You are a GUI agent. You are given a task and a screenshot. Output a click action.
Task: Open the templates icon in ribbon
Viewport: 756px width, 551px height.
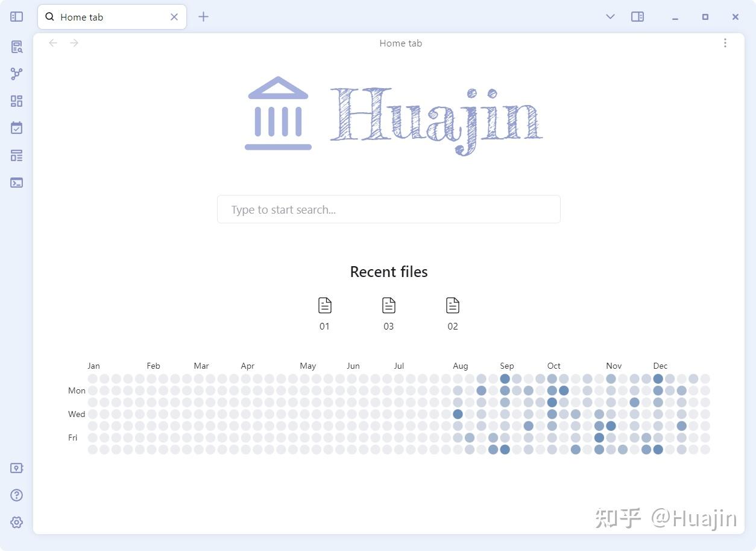click(17, 156)
